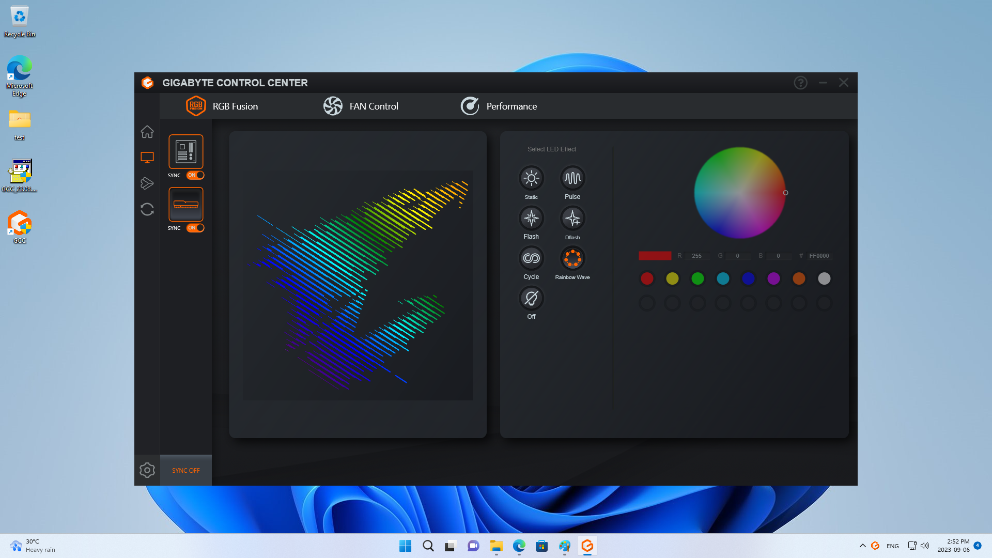
Task: Click the hex color code field
Action: coord(819,256)
